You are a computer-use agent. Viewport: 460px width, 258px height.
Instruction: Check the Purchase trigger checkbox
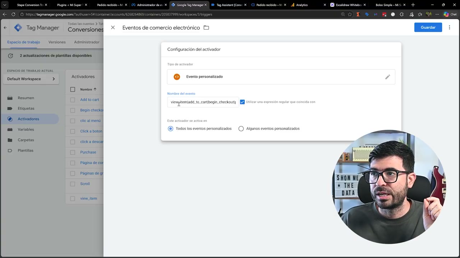point(73,152)
